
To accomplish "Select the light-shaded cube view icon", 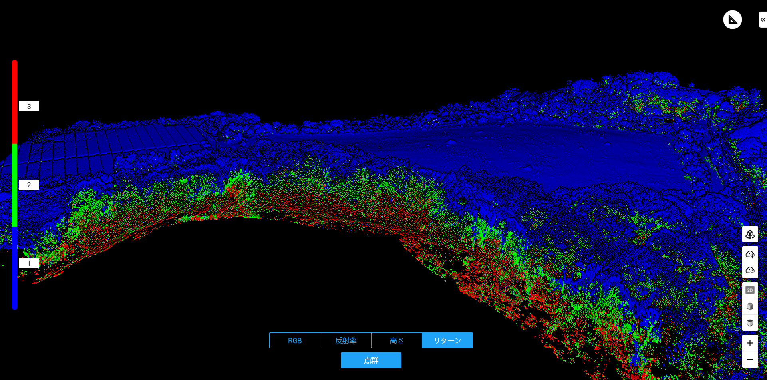I will (x=750, y=306).
